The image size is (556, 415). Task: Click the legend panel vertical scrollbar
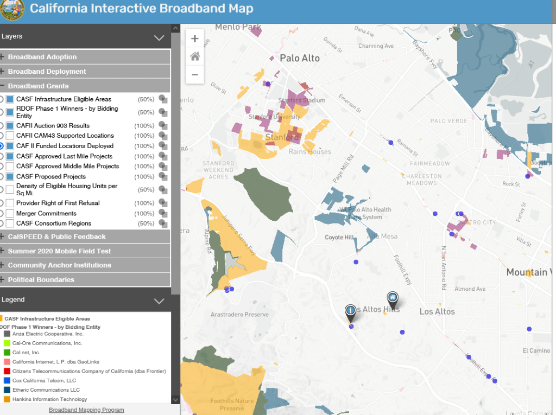[x=175, y=353]
